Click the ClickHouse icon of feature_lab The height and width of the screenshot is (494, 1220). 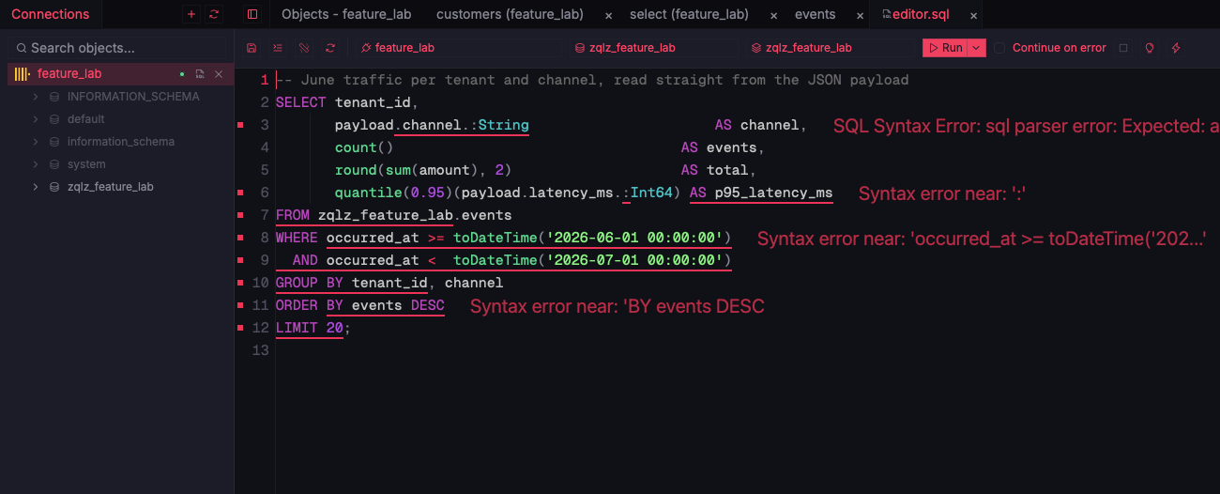coord(23,74)
